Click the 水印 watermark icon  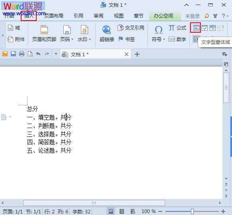(x=85, y=30)
